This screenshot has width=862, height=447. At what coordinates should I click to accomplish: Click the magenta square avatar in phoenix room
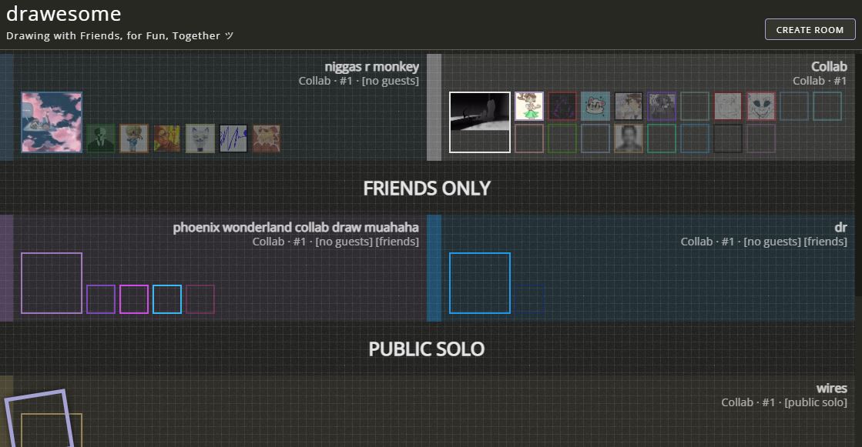tap(134, 299)
